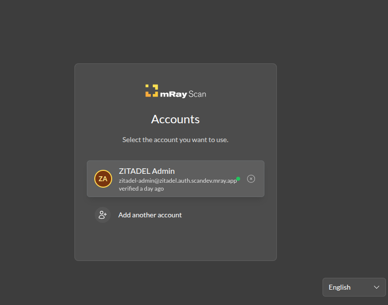Remove the ZITADEL Admin account session
The width and height of the screenshot is (388, 305).
coord(251,179)
